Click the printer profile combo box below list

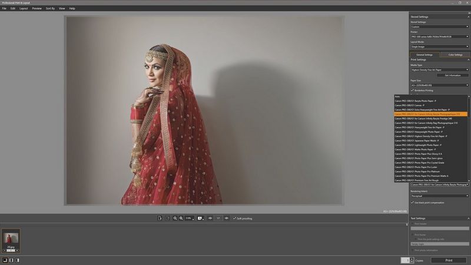(439, 185)
